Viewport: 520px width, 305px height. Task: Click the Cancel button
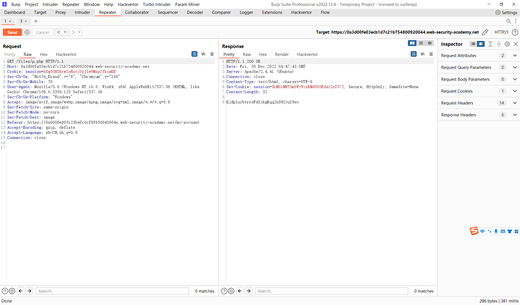[x=43, y=32]
